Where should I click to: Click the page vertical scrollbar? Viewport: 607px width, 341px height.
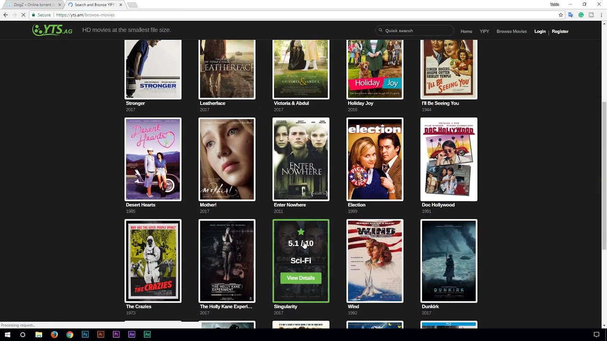click(604, 175)
